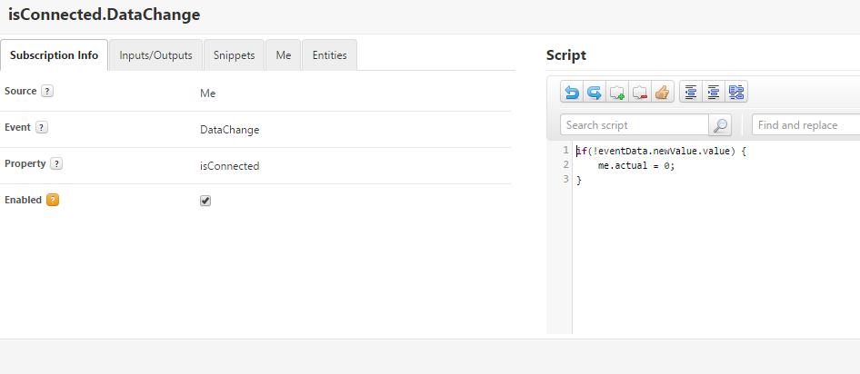Click the undo arrow in script toolbar

[x=572, y=92]
